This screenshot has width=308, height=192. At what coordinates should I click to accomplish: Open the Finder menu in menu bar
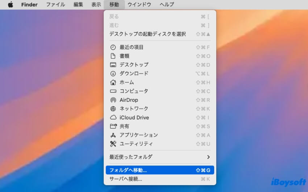(29, 4)
